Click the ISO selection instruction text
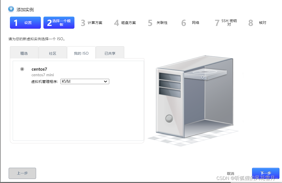Screen dimensions: 282x183 click(x=37, y=39)
